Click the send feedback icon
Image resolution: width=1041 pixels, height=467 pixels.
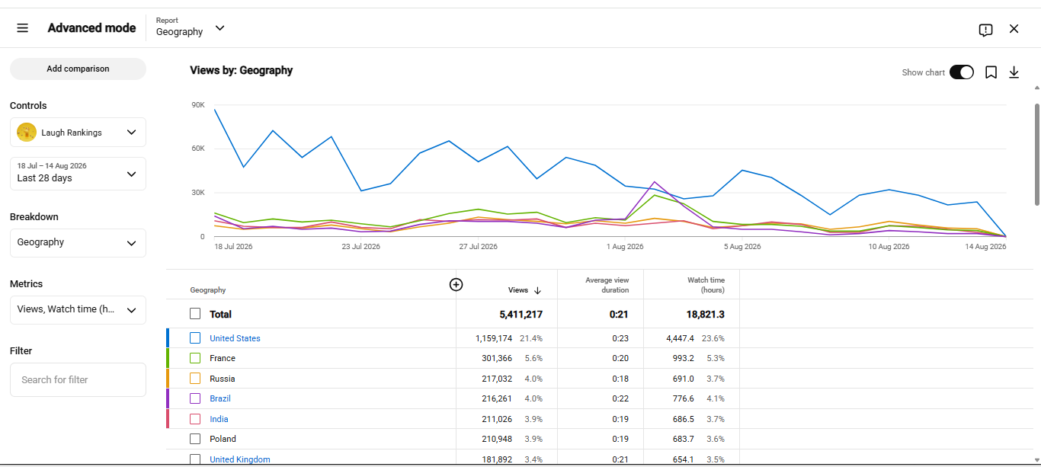[985, 30]
